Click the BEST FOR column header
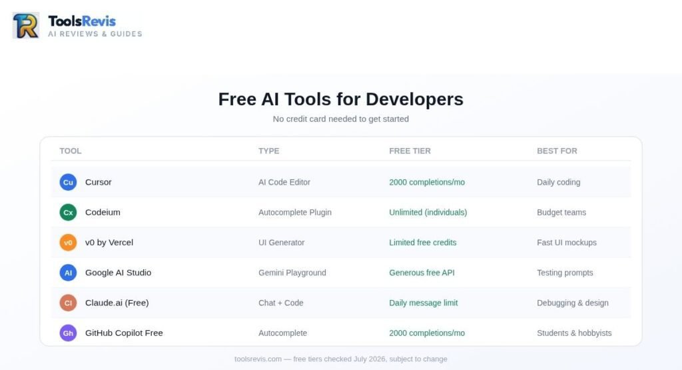The image size is (682, 370). click(x=557, y=151)
